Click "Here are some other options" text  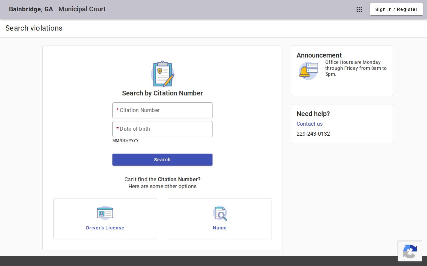tap(162, 186)
